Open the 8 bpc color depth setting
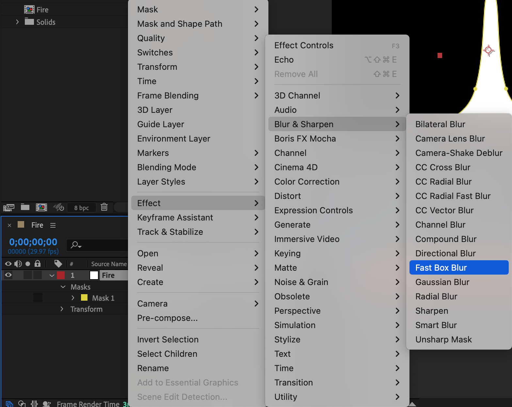The image size is (512, 407). point(82,208)
